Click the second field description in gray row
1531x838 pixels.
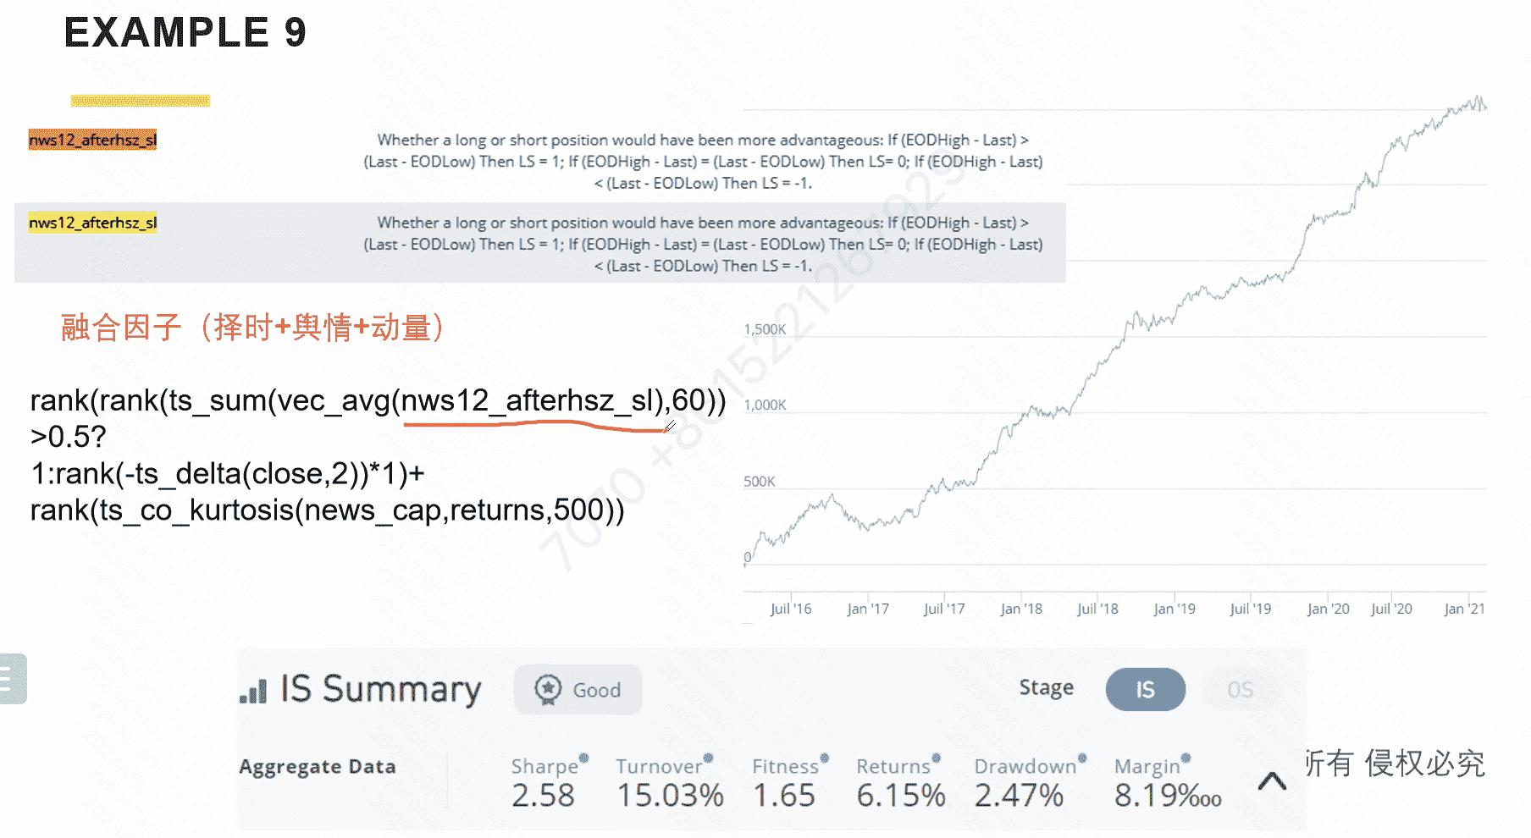pyautogui.click(x=703, y=244)
